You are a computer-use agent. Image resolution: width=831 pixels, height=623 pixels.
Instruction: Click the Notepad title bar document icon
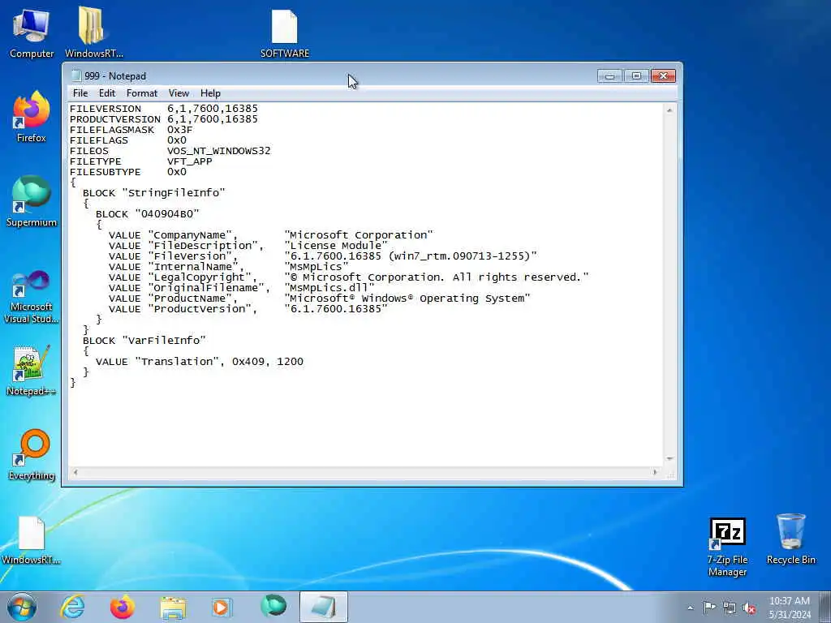75,75
